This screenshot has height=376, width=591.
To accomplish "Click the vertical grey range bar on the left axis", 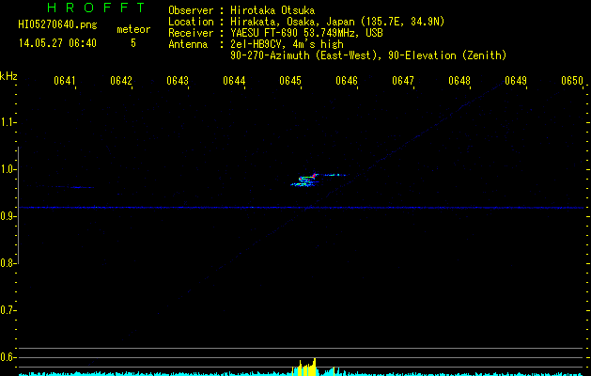I will click(x=18, y=205).
